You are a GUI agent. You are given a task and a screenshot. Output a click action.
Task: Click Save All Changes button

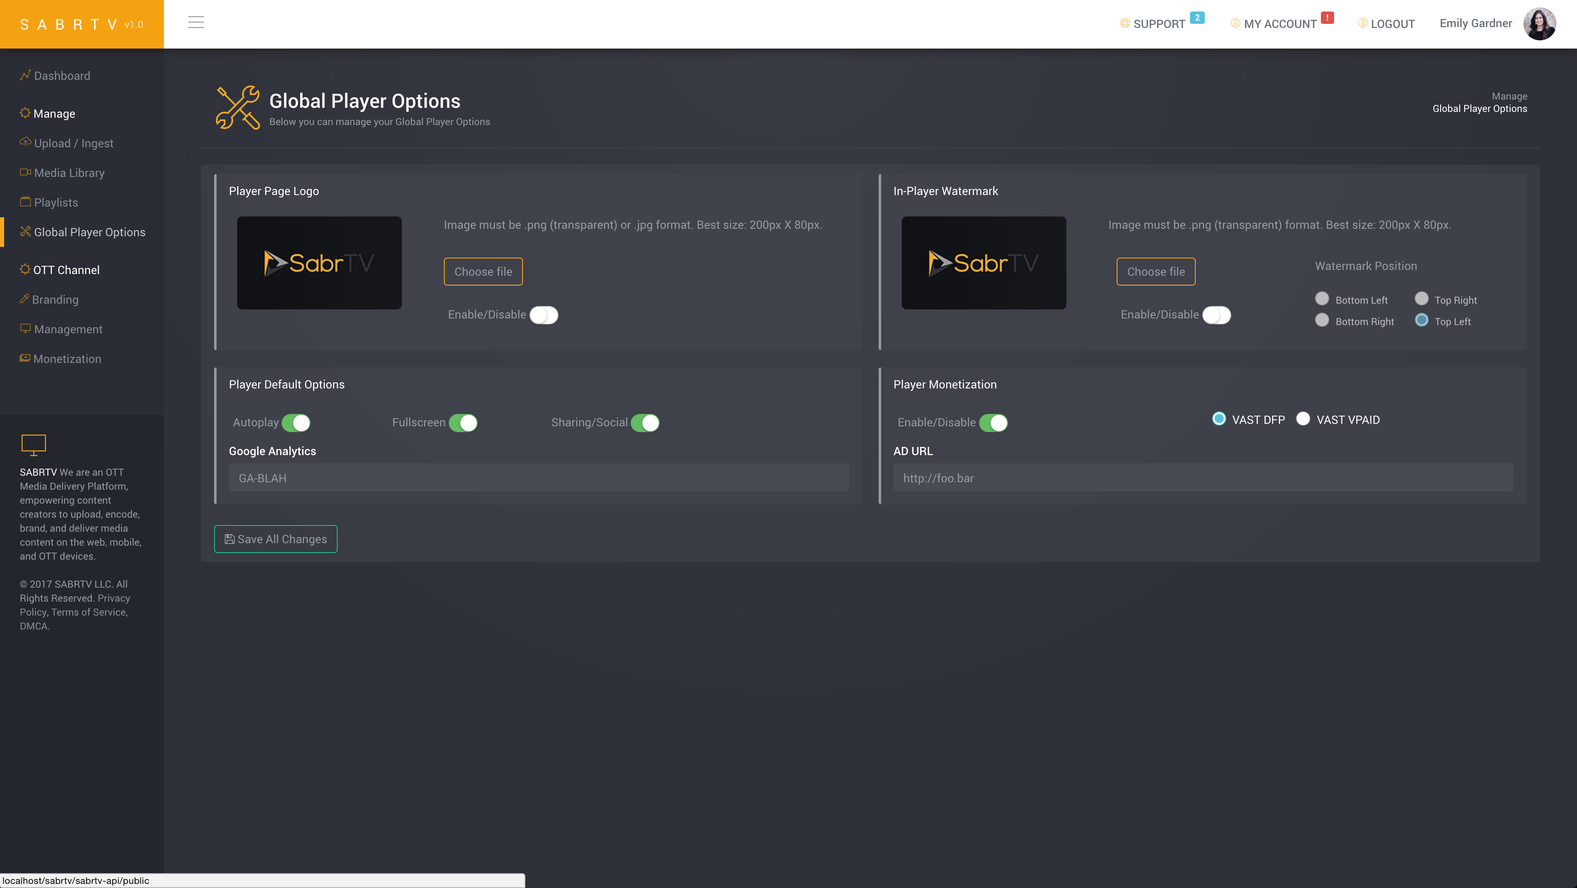click(275, 539)
